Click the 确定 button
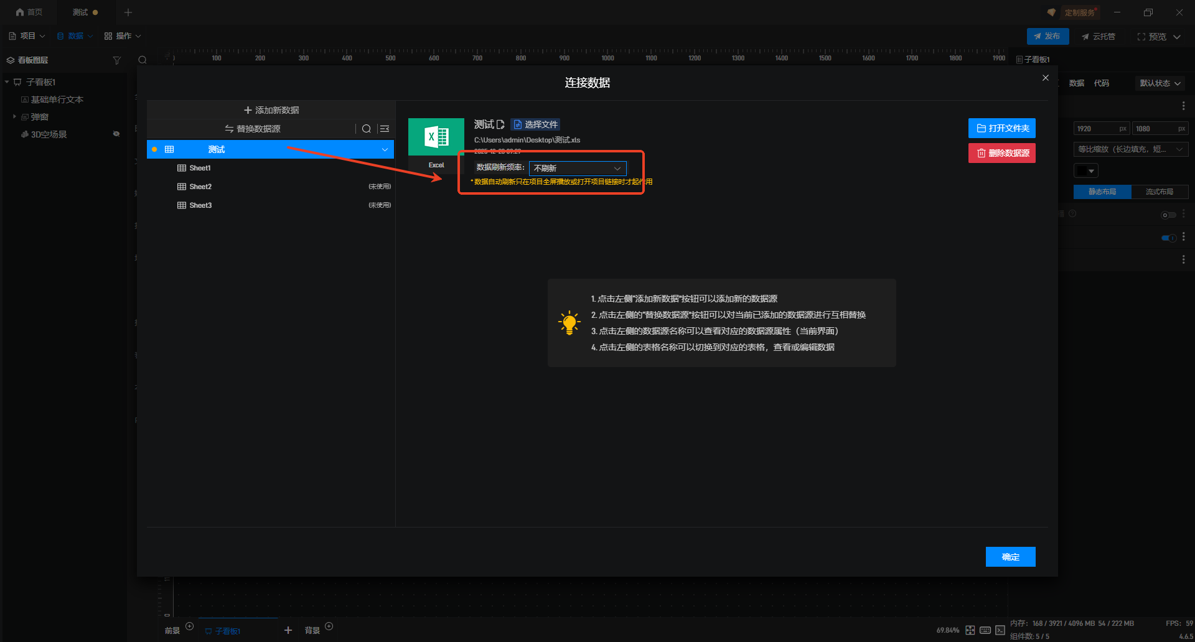 coord(1010,557)
